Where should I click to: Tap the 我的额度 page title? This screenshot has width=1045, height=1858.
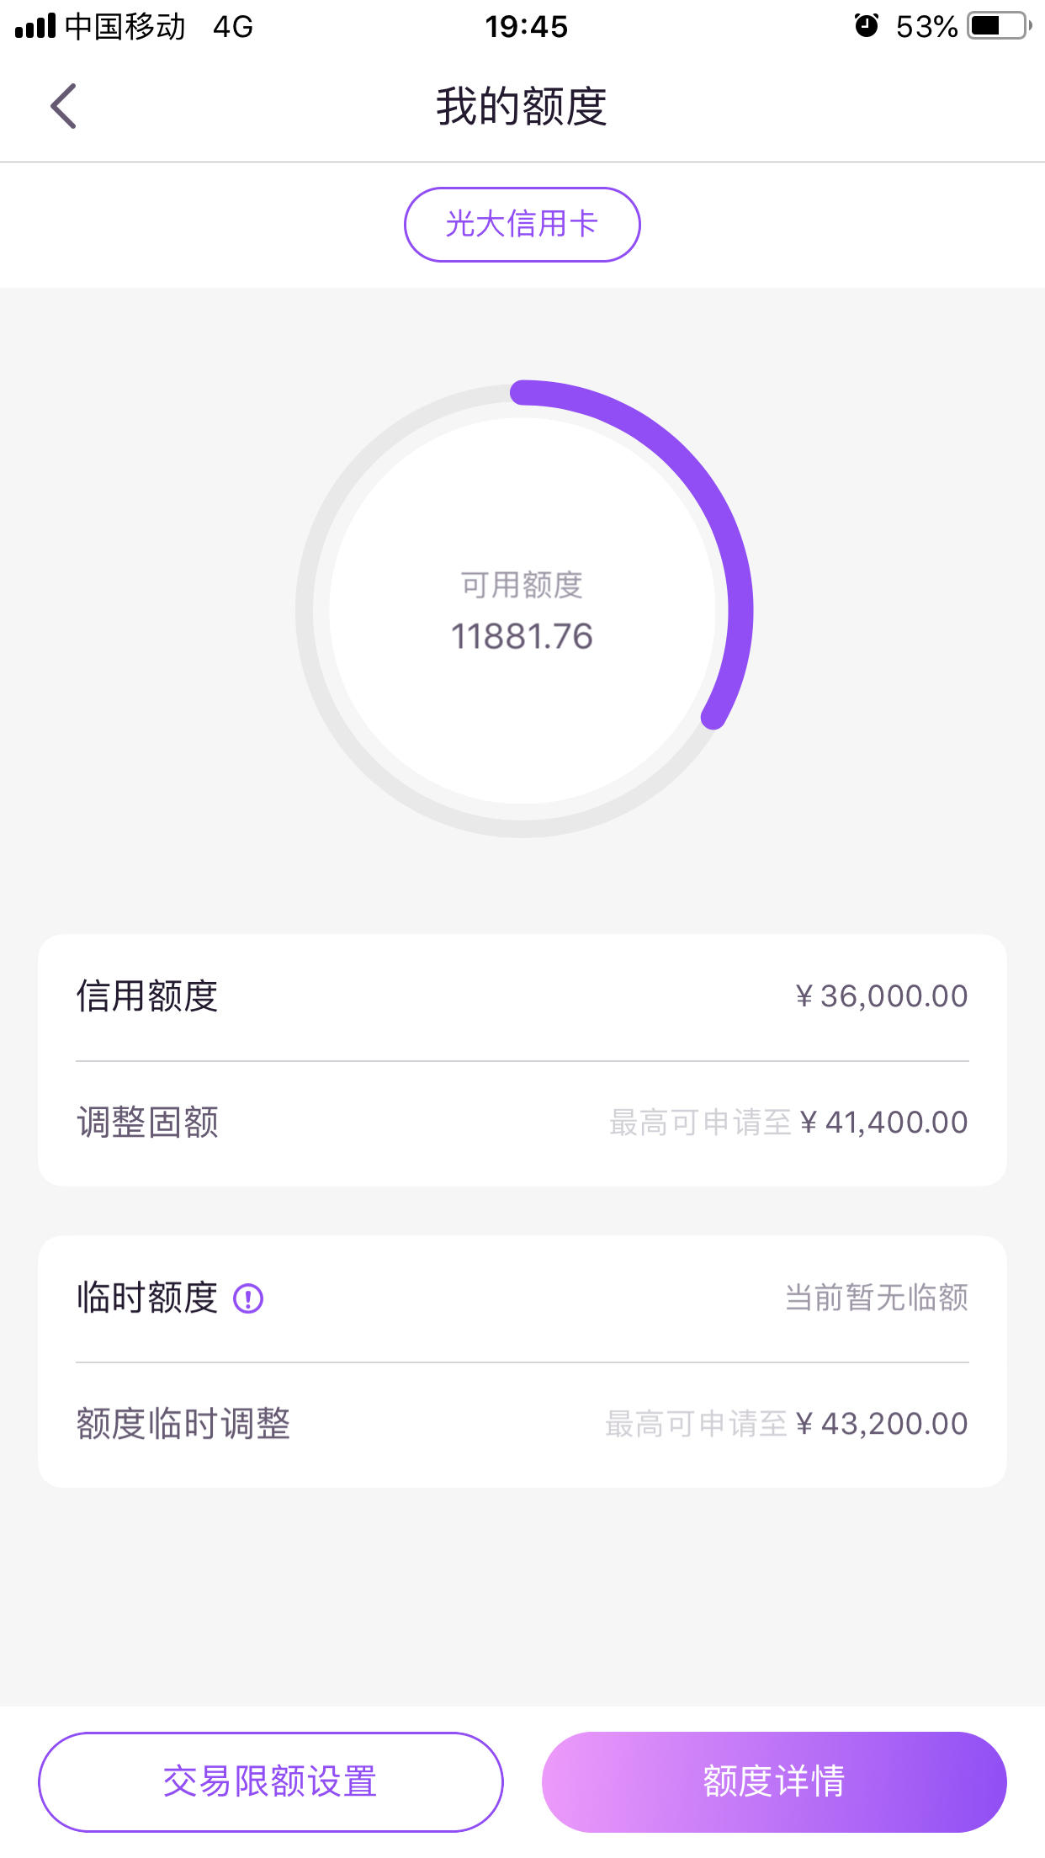[522, 107]
